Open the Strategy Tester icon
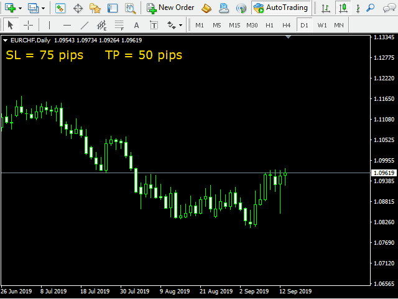This screenshot has height=299, width=398. [131, 8]
